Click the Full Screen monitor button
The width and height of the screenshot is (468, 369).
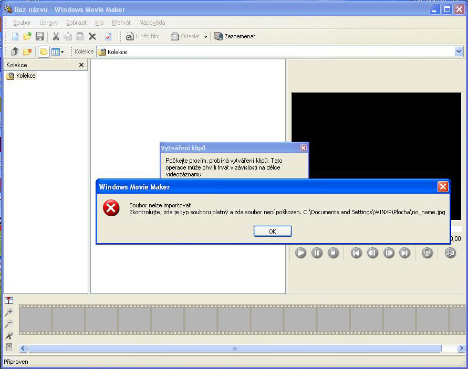coord(427,253)
